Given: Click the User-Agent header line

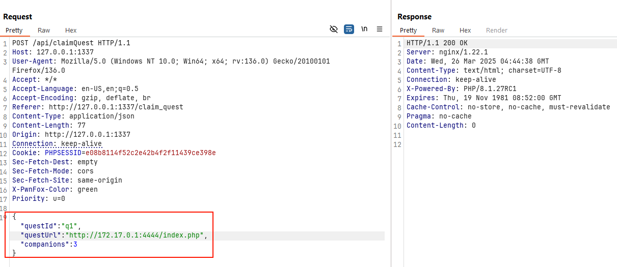Looking at the screenshot, I should 171,62.
